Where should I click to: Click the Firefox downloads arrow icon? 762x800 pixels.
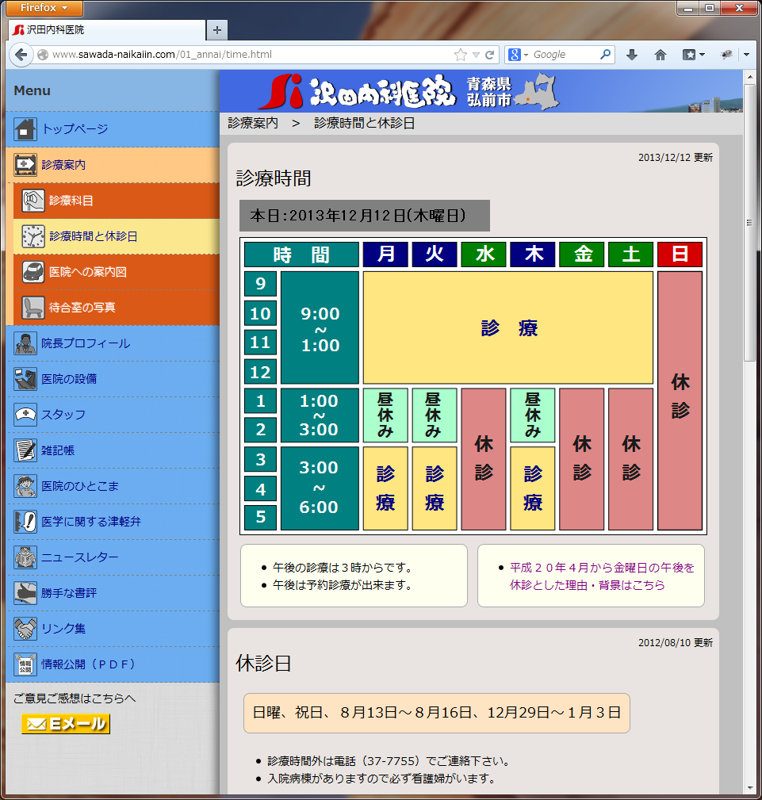tap(632, 55)
